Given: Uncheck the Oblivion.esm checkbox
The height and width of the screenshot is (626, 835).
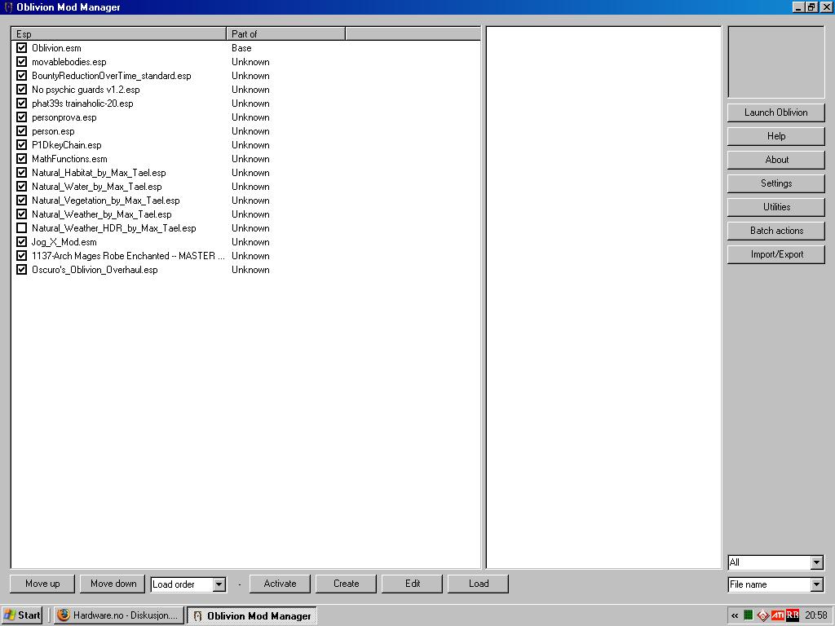Looking at the screenshot, I should point(21,48).
